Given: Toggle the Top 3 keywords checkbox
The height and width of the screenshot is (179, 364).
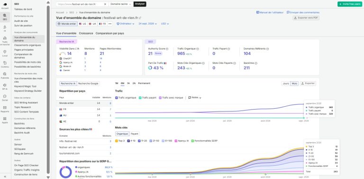Looking at the screenshot, I should [117, 141].
